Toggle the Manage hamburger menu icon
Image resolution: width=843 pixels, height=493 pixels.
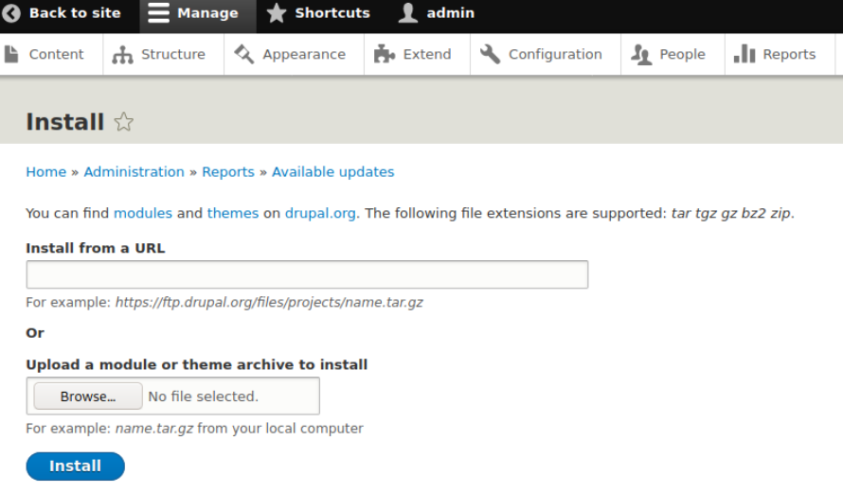[159, 13]
